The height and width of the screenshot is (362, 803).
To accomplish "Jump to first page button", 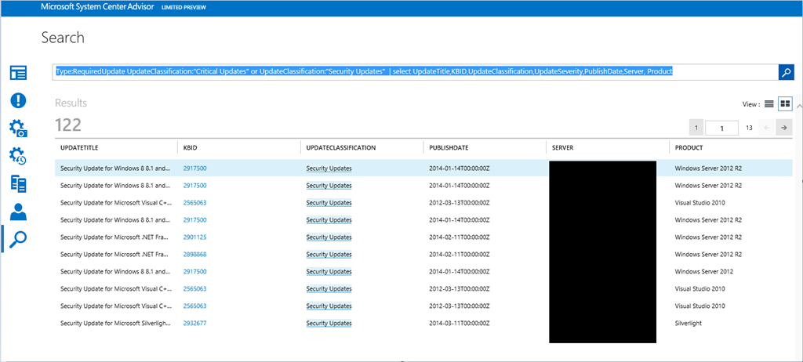I will point(696,128).
